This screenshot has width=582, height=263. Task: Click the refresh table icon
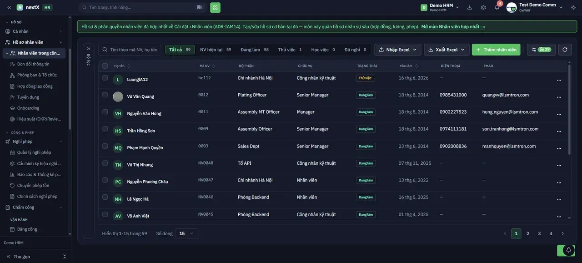tap(565, 50)
